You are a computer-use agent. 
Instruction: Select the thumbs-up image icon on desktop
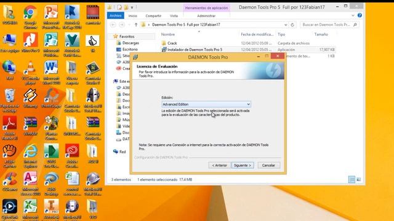pyautogui.click(x=92, y=42)
